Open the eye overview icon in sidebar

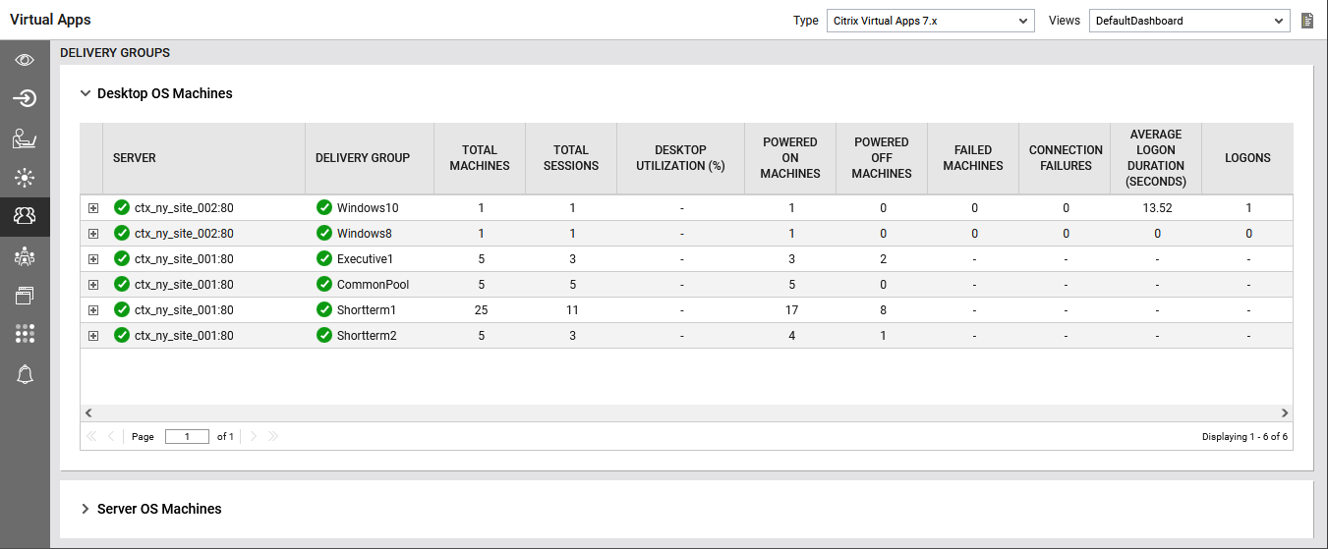tap(25, 60)
